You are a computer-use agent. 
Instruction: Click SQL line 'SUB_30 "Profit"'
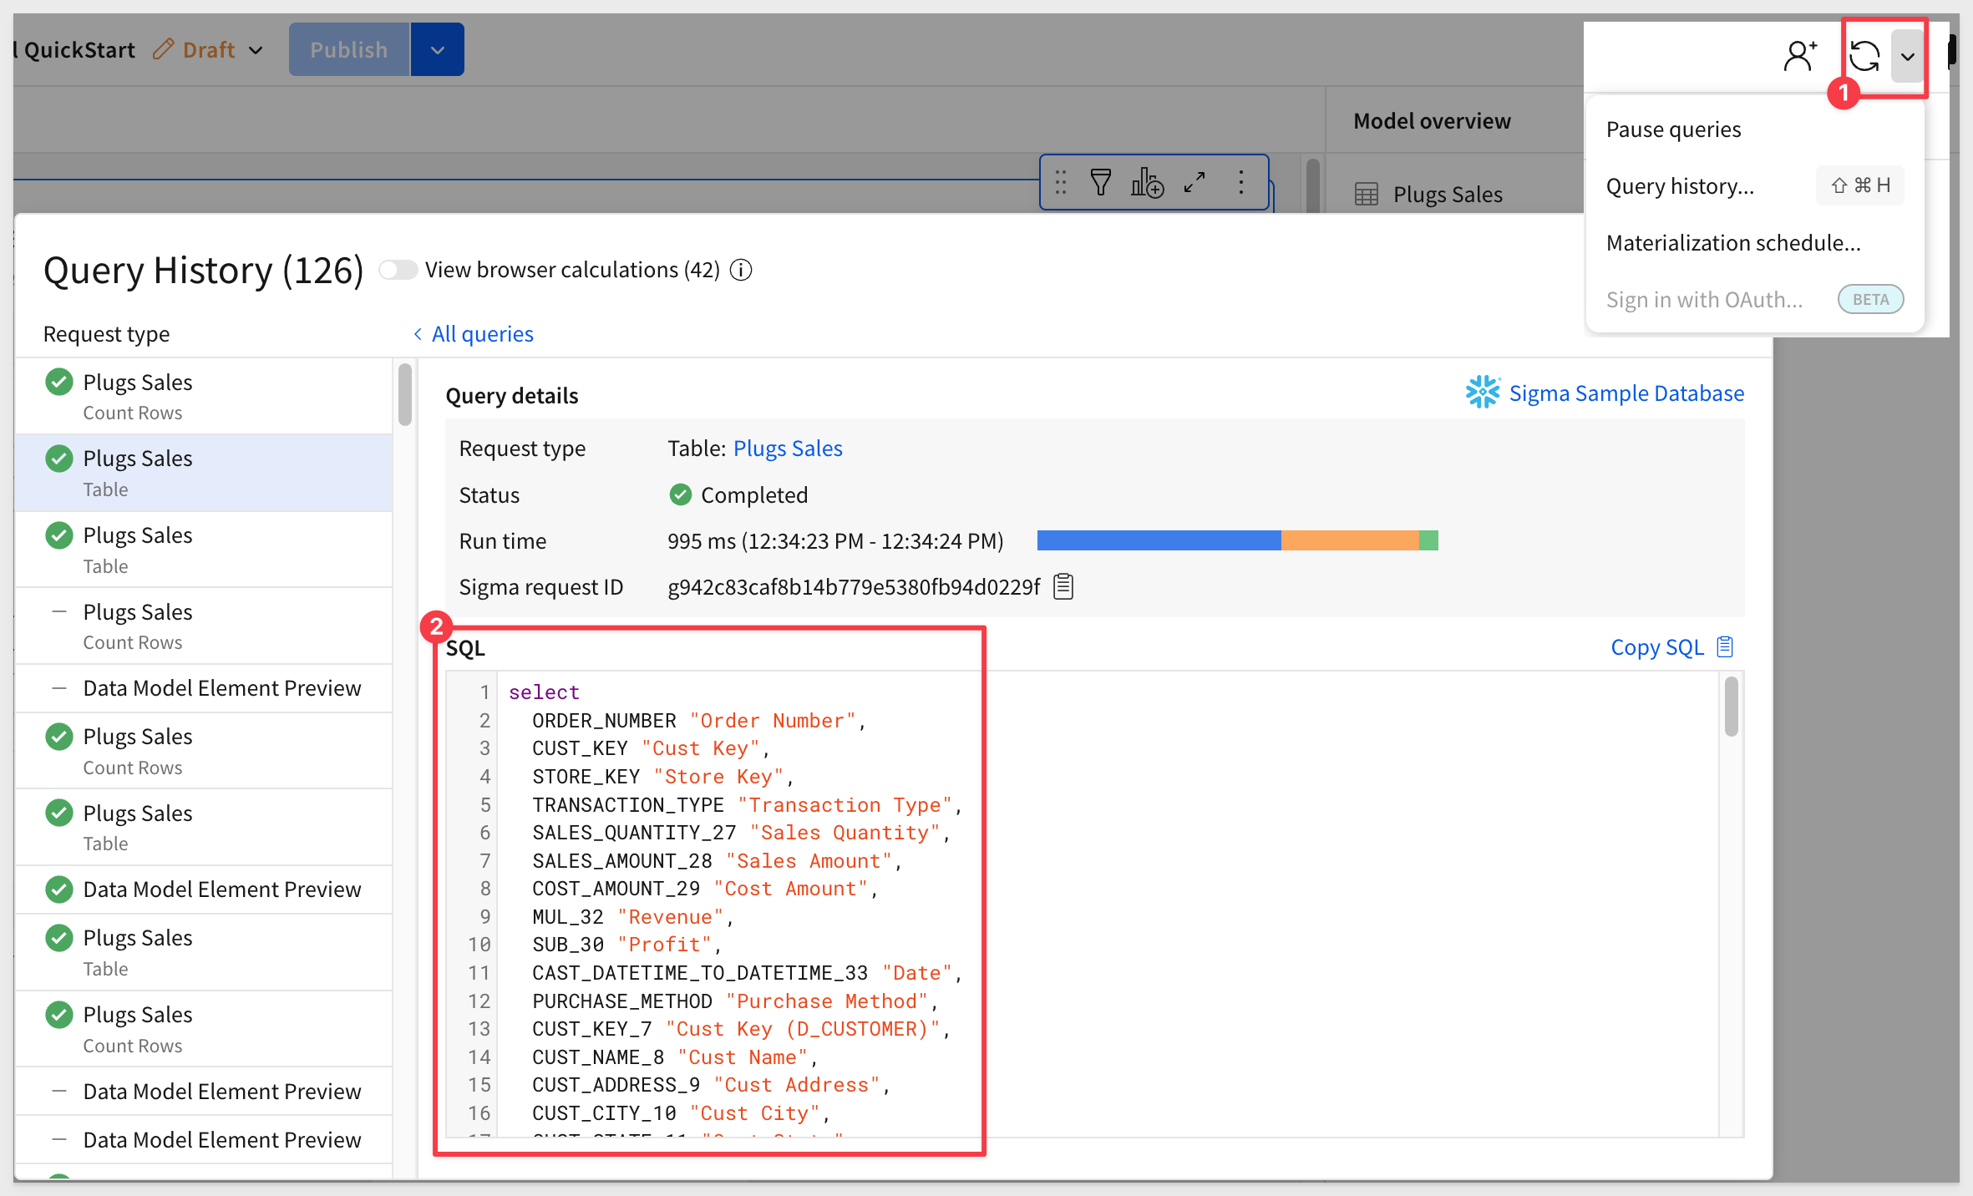click(627, 945)
